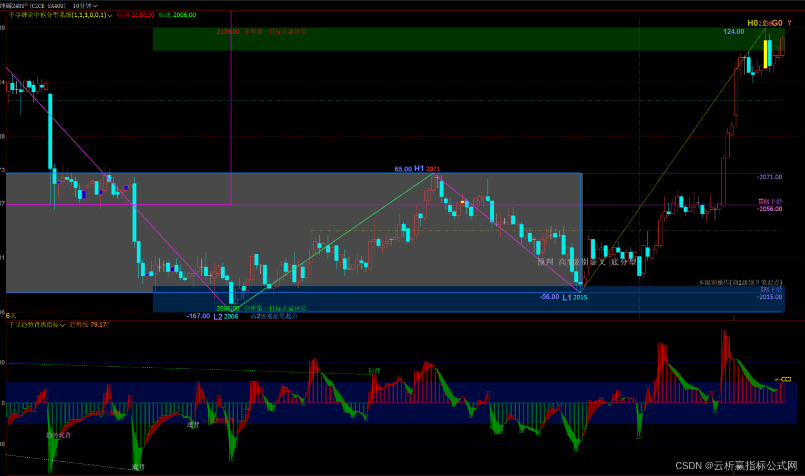Click the ←CCI label in indicator panel

[x=783, y=379]
